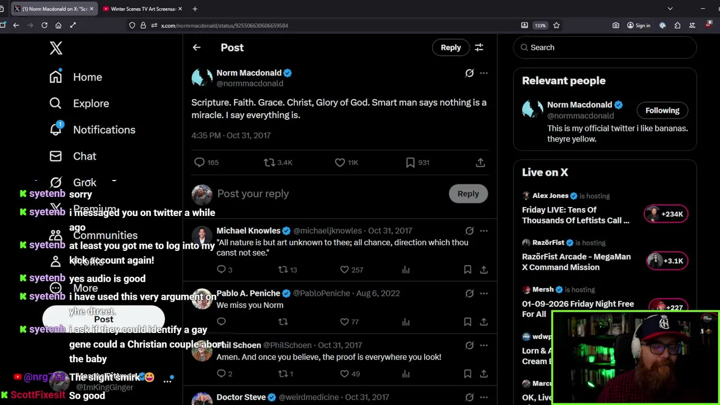Click the Search box on X
720x405 pixels.
tap(605, 48)
